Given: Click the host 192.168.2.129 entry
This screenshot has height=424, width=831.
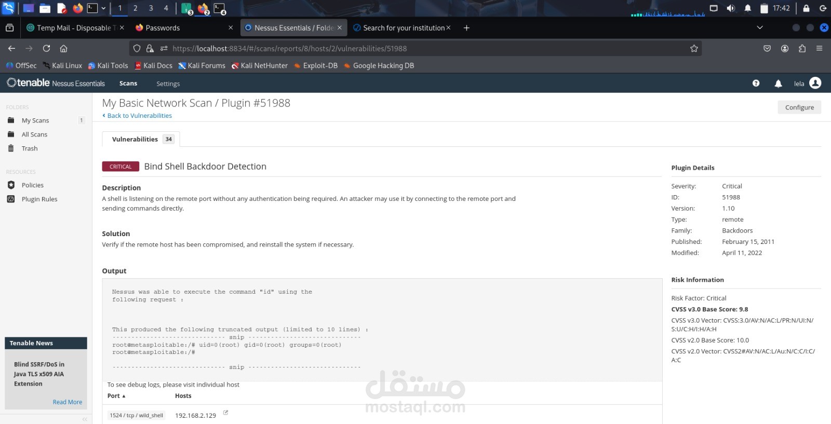Looking at the screenshot, I should click(x=195, y=416).
